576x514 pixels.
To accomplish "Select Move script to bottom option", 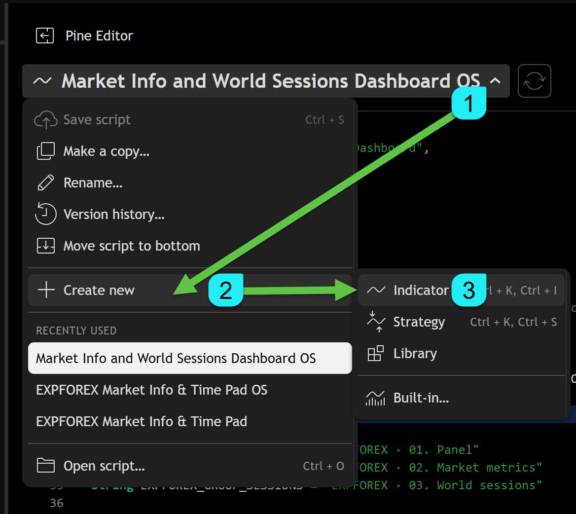I will pyautogui.click(x=190, y=246).
